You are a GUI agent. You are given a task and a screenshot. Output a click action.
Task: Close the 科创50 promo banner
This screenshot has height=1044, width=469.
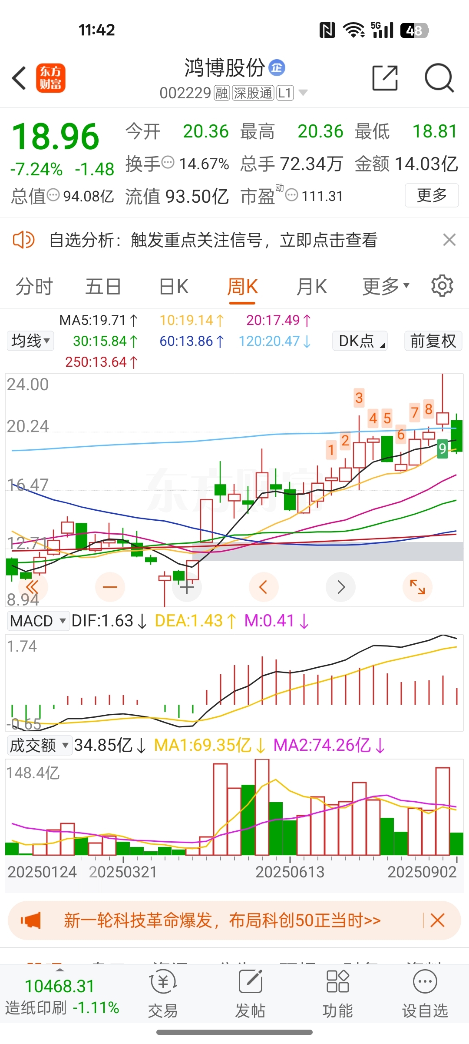[x=437, y=920]
